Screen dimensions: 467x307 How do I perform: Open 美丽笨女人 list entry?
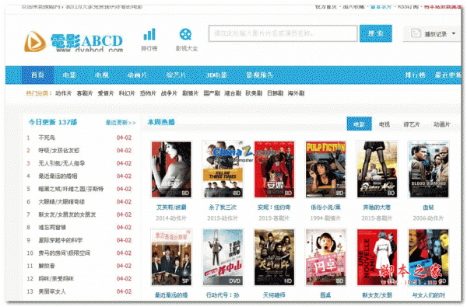pyautogui.click(x=52, y=291)
